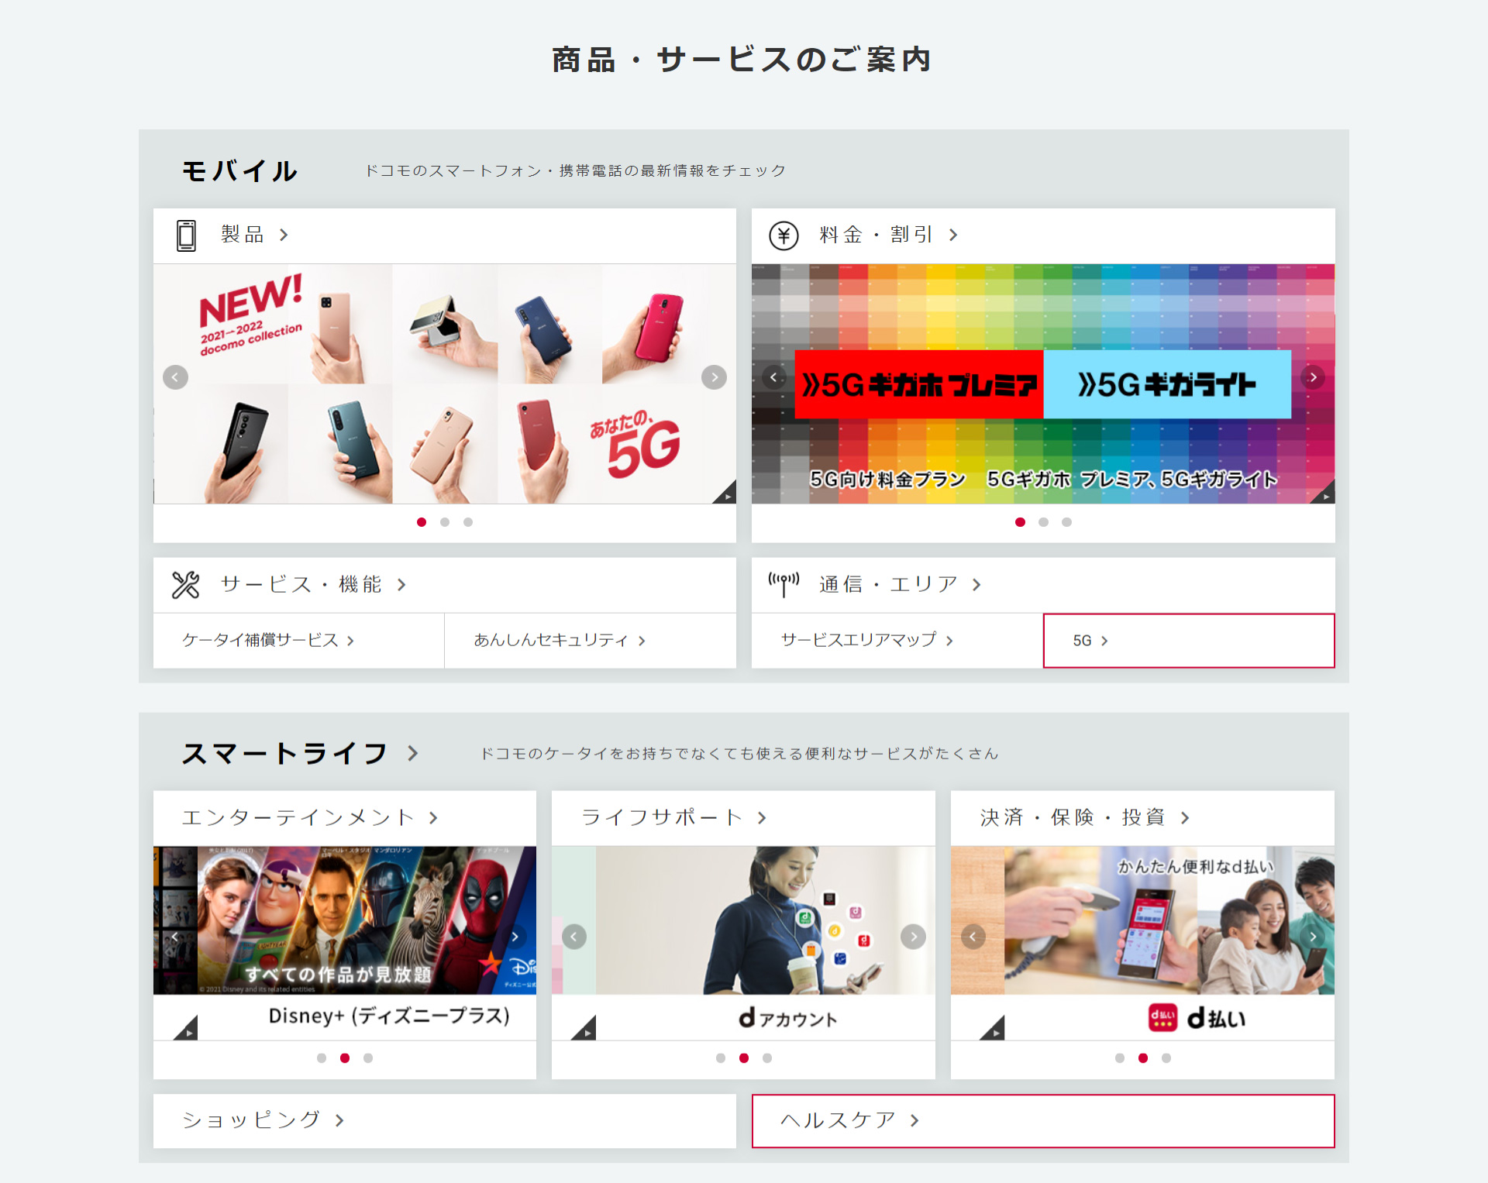Click the 5Gギガホ プレミア red banner
The width and height of the screenshot is (1488, 1183).
919,384
